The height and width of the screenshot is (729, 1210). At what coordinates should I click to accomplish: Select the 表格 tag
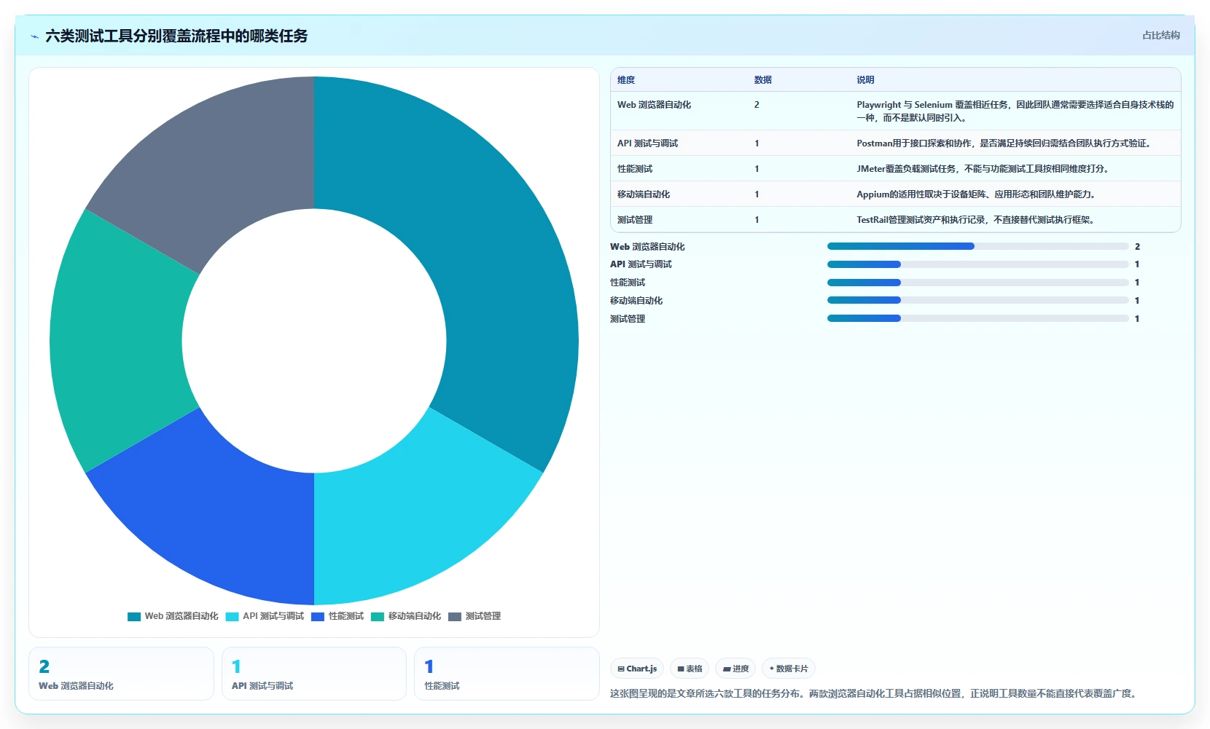pos(690,669)
